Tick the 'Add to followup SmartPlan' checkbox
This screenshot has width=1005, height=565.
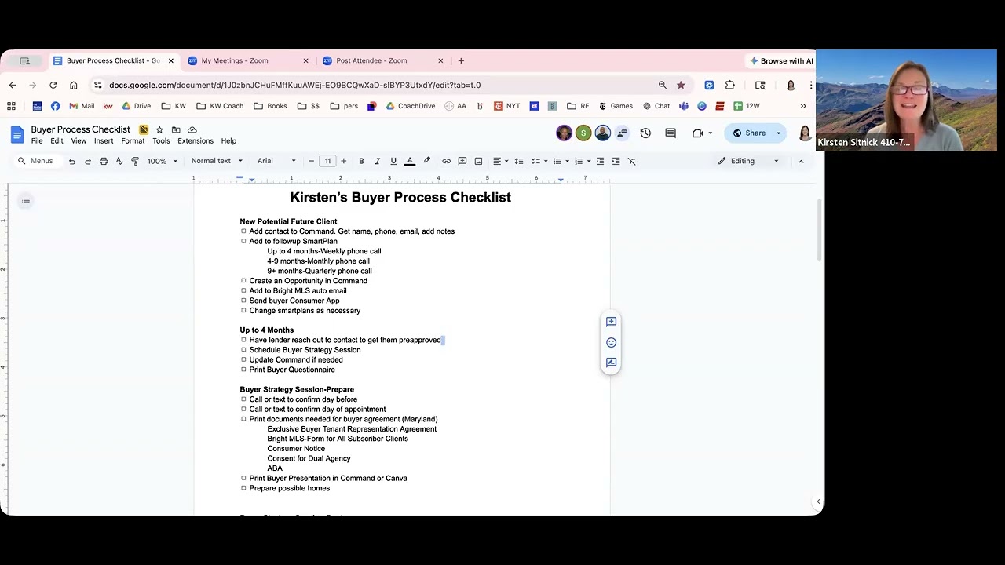point(243,241)
